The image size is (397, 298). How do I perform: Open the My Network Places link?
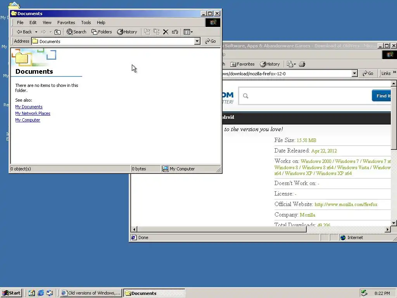point(33,113)
